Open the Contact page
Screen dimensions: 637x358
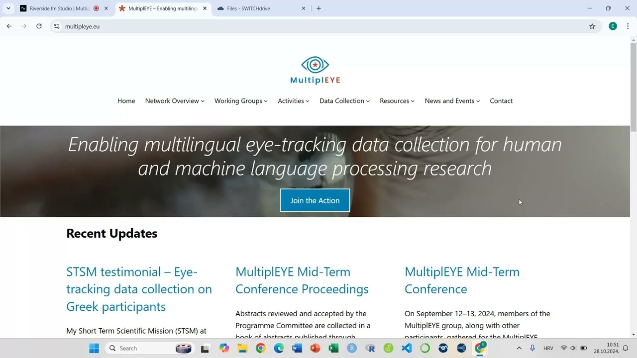pyautogui.click(x=501, y=101)
